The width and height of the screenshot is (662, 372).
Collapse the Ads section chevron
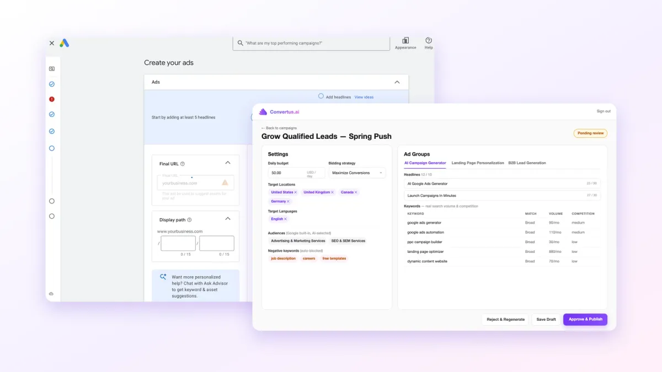[397, 82]
